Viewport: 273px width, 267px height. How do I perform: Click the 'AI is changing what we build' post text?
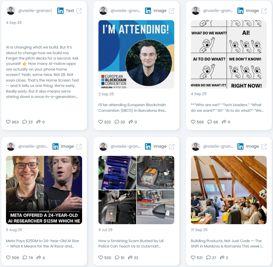click(43, 72)
